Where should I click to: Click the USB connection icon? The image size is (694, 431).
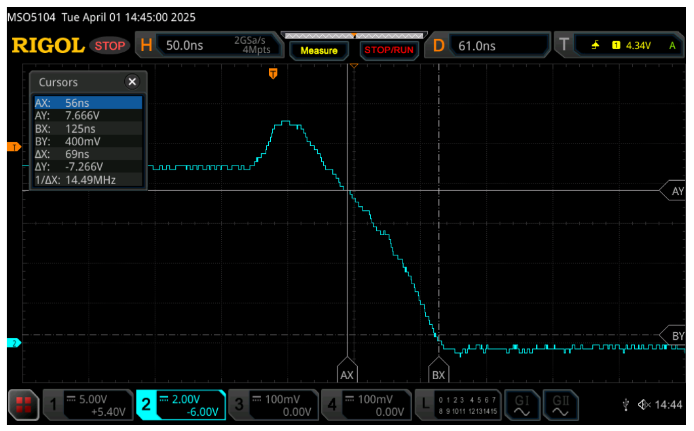tap(626, 404)
